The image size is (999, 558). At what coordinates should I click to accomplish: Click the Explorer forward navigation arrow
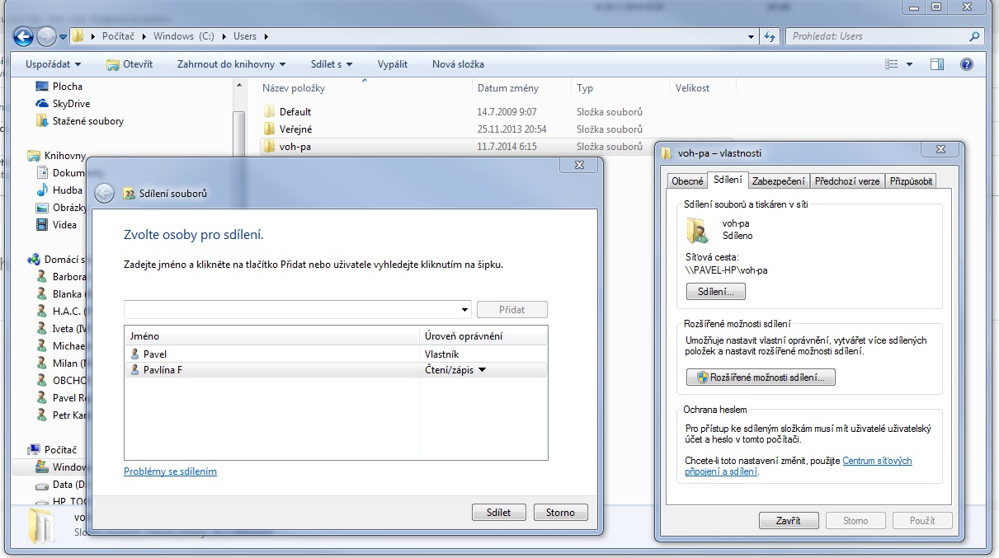point(47,36)
